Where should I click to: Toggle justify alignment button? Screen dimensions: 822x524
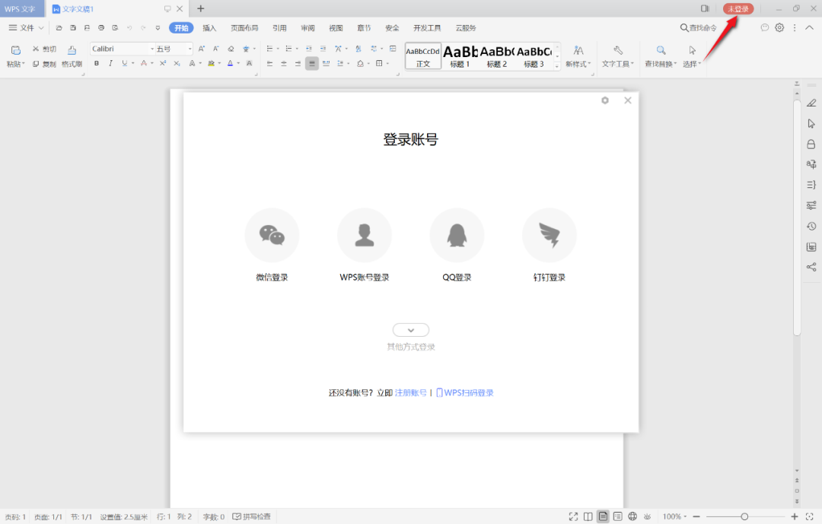(x=312, y=63)
